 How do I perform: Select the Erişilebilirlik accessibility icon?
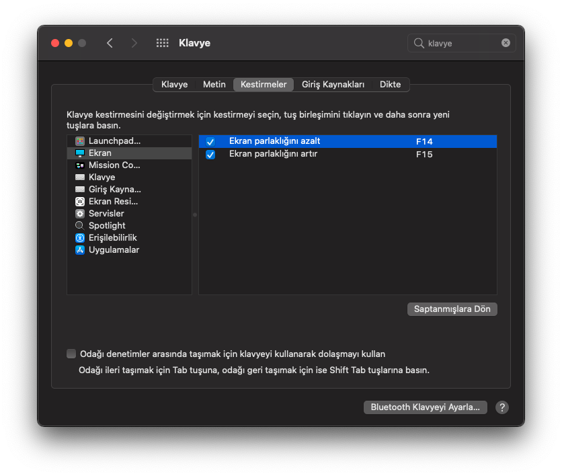pos(80,238)
